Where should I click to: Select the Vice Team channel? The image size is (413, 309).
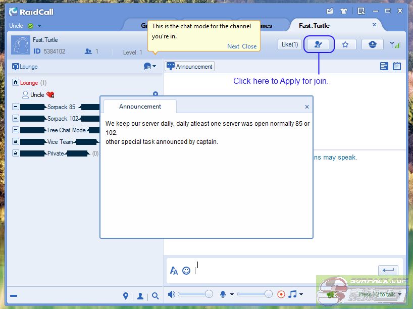[60, 142]
